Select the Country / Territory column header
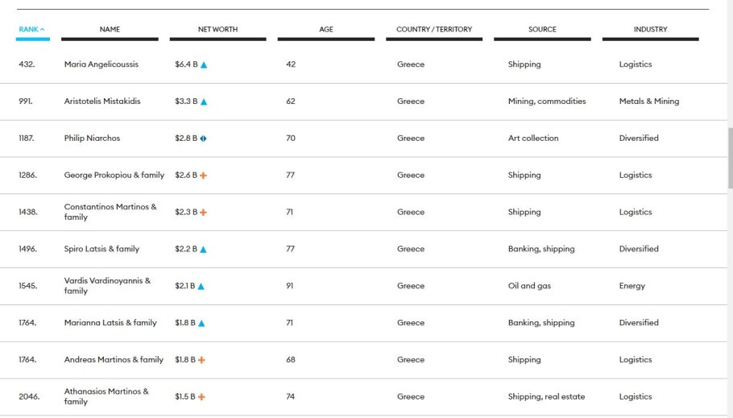This screenshot has width=733, height=418. pyautogui.click(x=434, y=30)
